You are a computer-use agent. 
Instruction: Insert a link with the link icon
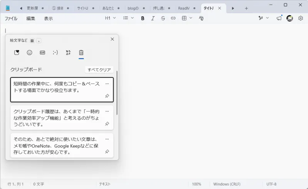coord(173,18)
